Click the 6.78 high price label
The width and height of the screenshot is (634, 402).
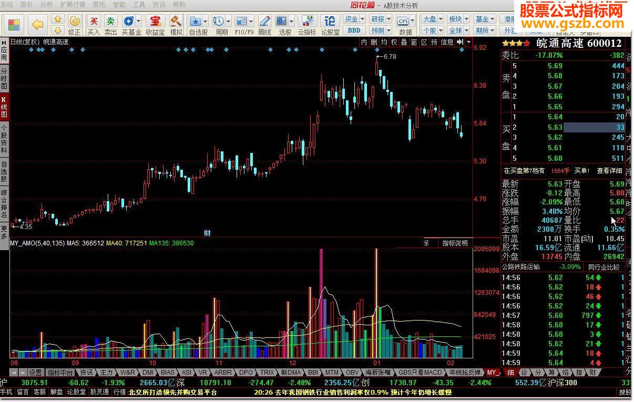tap(390, 57)
